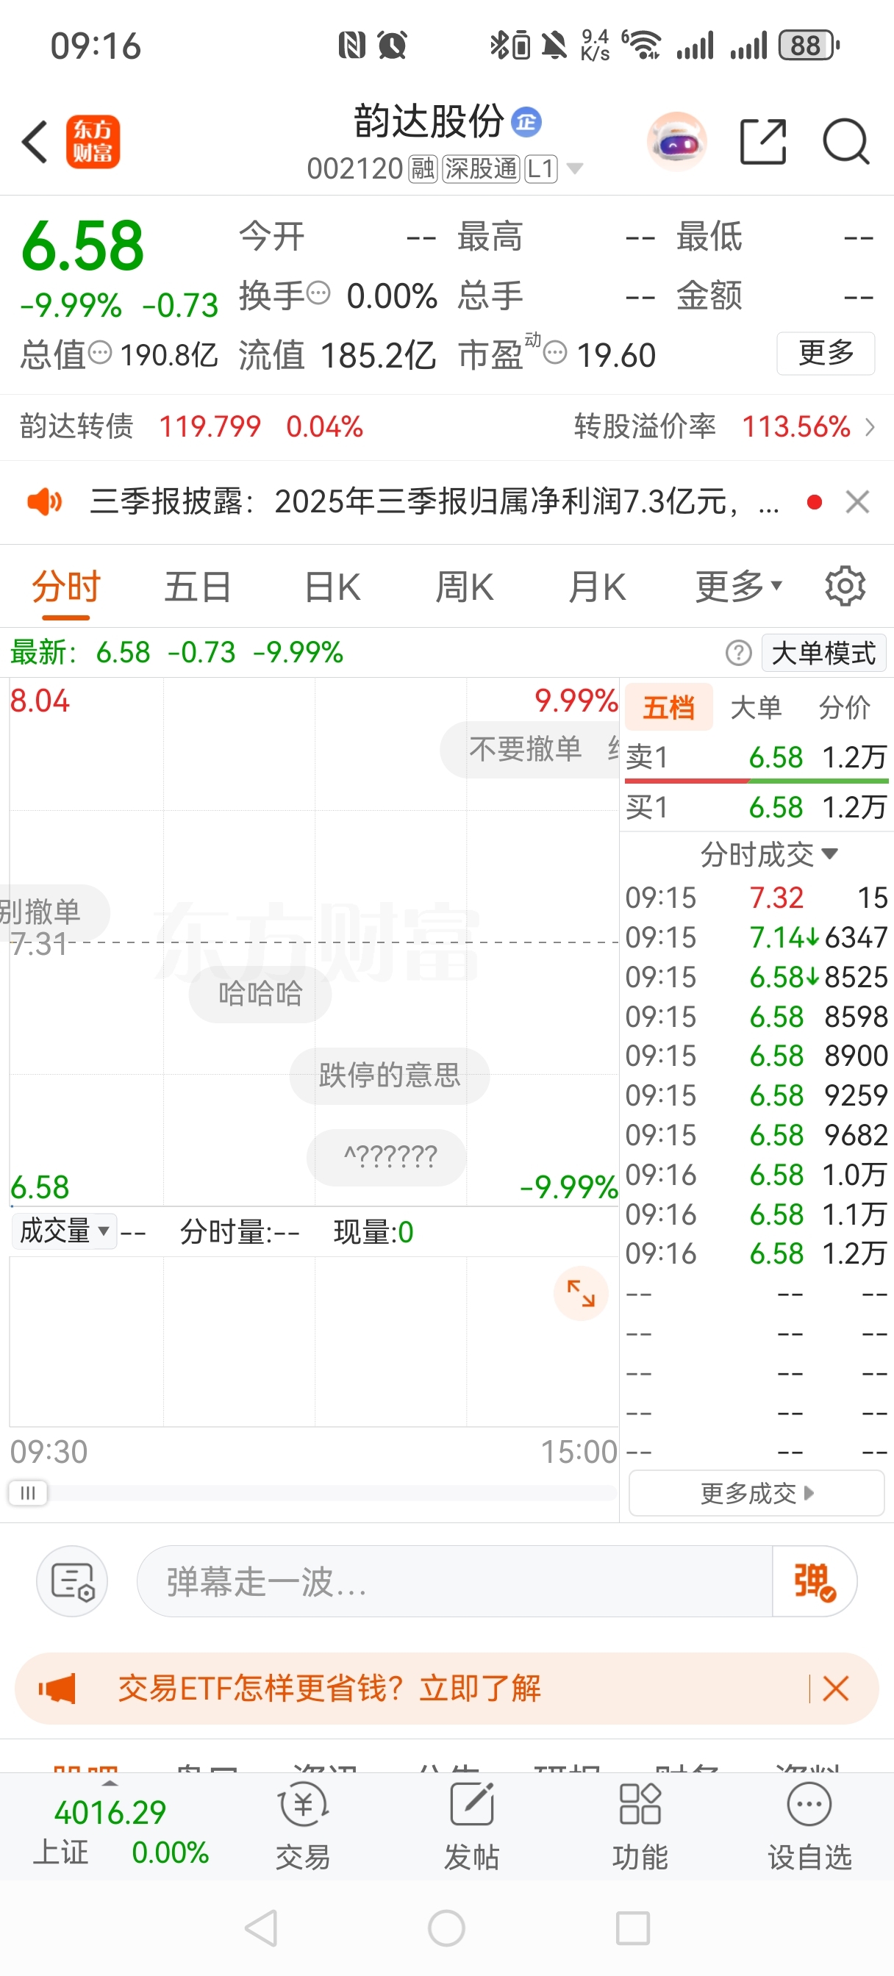Open info icon next to 总值
Image resolution: width=894 pixels, height=1976 pixels.
100,353
